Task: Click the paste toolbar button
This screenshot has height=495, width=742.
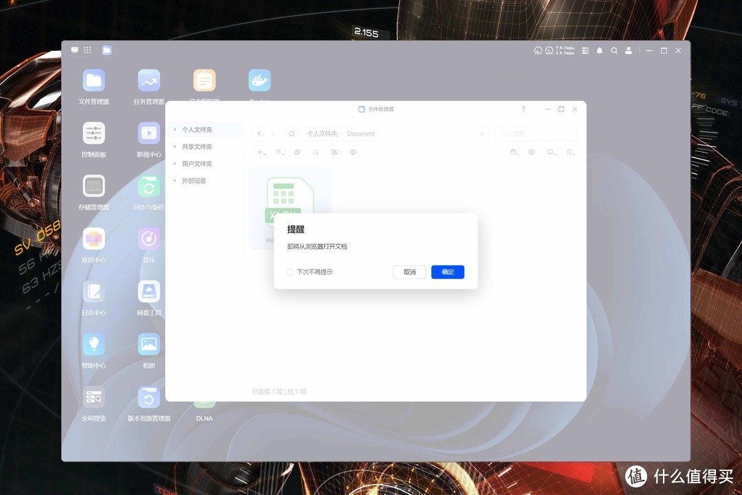Action: coord(316,152)
